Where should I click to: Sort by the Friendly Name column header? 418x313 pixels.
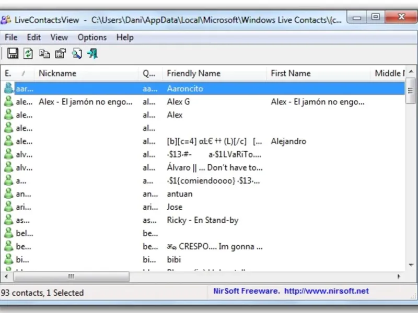point(214,73)
